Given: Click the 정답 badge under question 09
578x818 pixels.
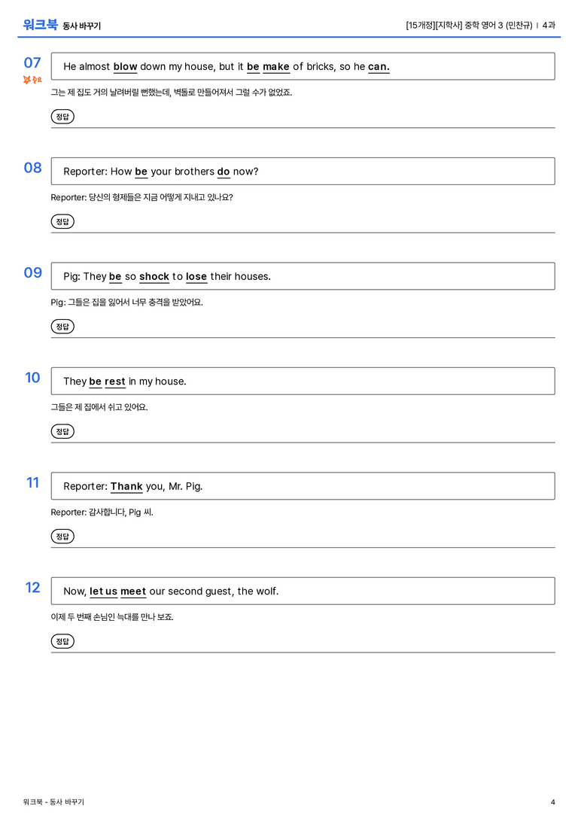Looking at the screenshot, I should [x=62, y=326].
